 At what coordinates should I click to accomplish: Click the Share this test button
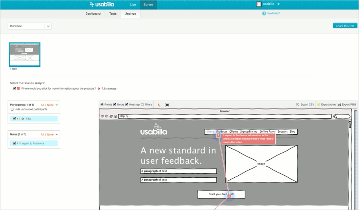point(345,26)
